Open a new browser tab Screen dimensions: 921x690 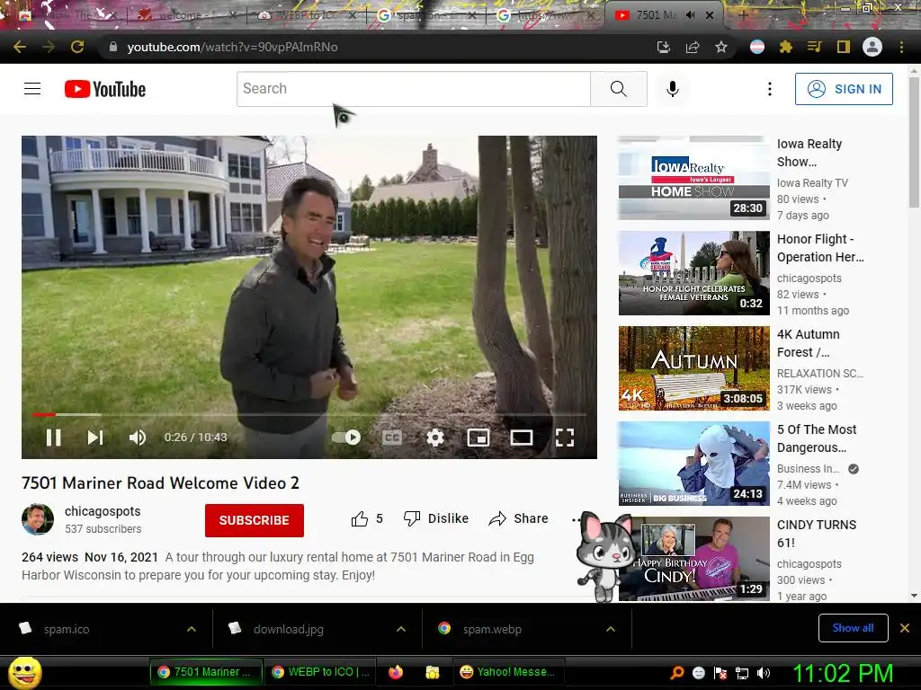click(x=742, y=15)
